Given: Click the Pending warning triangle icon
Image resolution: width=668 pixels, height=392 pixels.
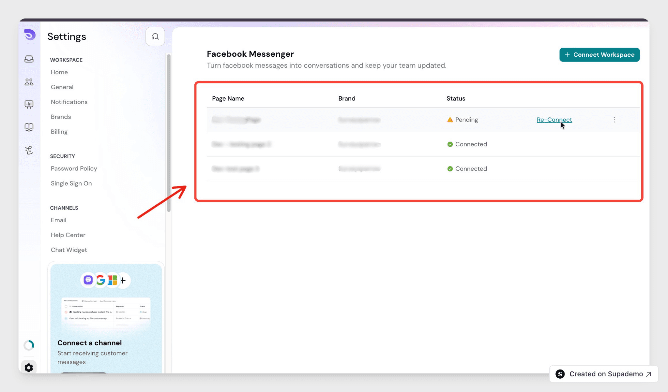Looking at the screenshot, I should [450, 120].
